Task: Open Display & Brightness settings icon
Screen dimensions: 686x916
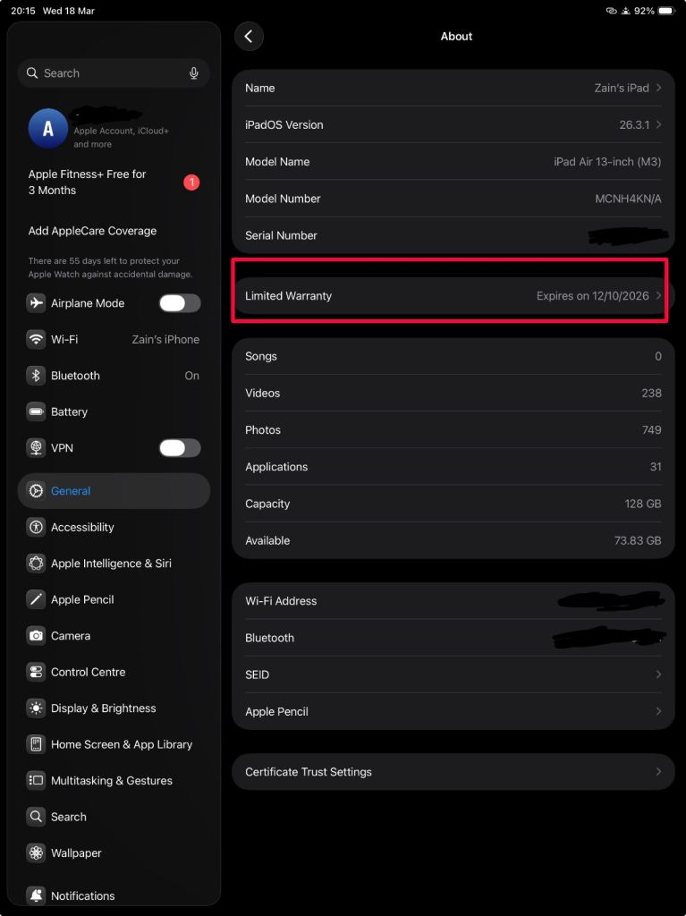Action: pyautogui.click(x=36, y=708)
